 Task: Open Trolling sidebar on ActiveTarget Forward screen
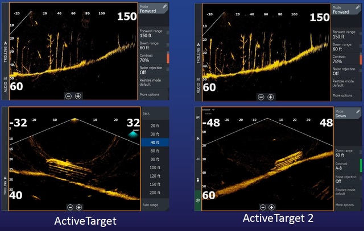[5, 52]
